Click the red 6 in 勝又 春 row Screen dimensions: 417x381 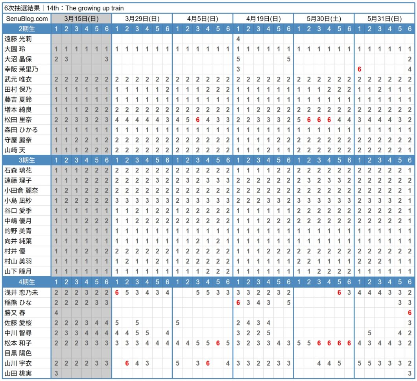(410, 313)
